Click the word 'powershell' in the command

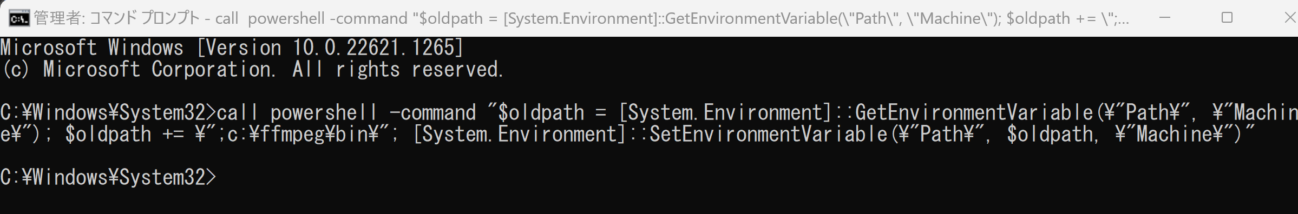point(324,112)
